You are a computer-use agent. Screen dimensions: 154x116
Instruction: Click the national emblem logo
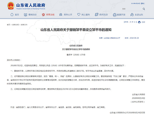click(x=11, y=6)
